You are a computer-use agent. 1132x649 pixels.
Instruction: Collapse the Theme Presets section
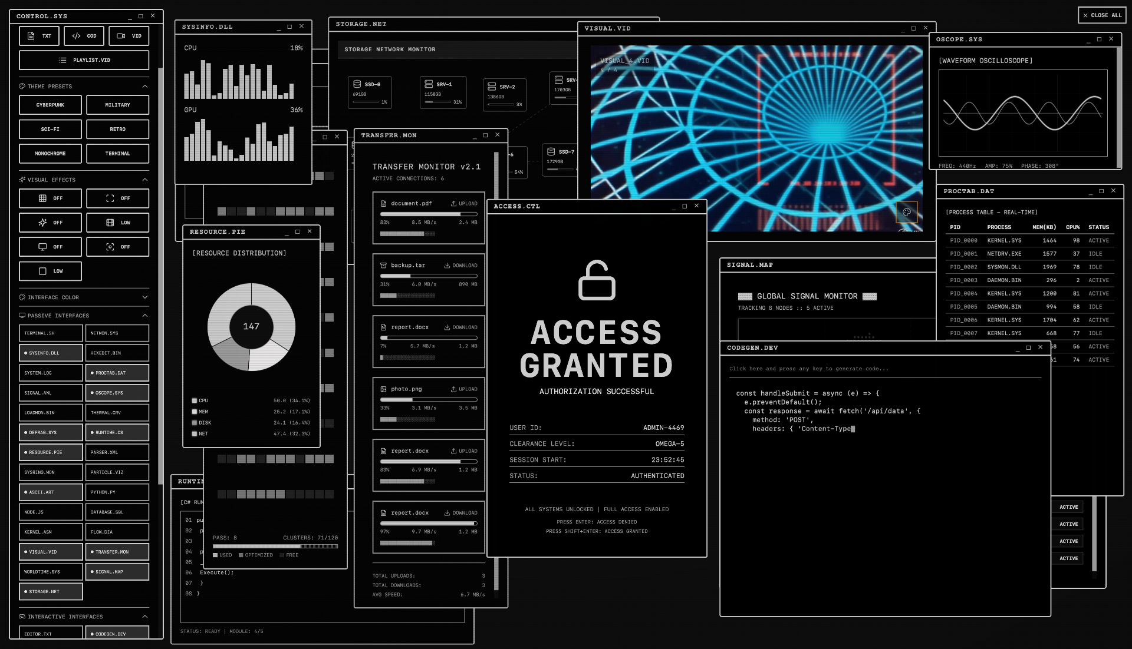(145, 87)
